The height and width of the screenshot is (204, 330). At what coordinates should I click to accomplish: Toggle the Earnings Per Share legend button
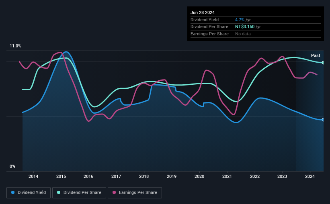pyautogui.click(x=135, y=193)
